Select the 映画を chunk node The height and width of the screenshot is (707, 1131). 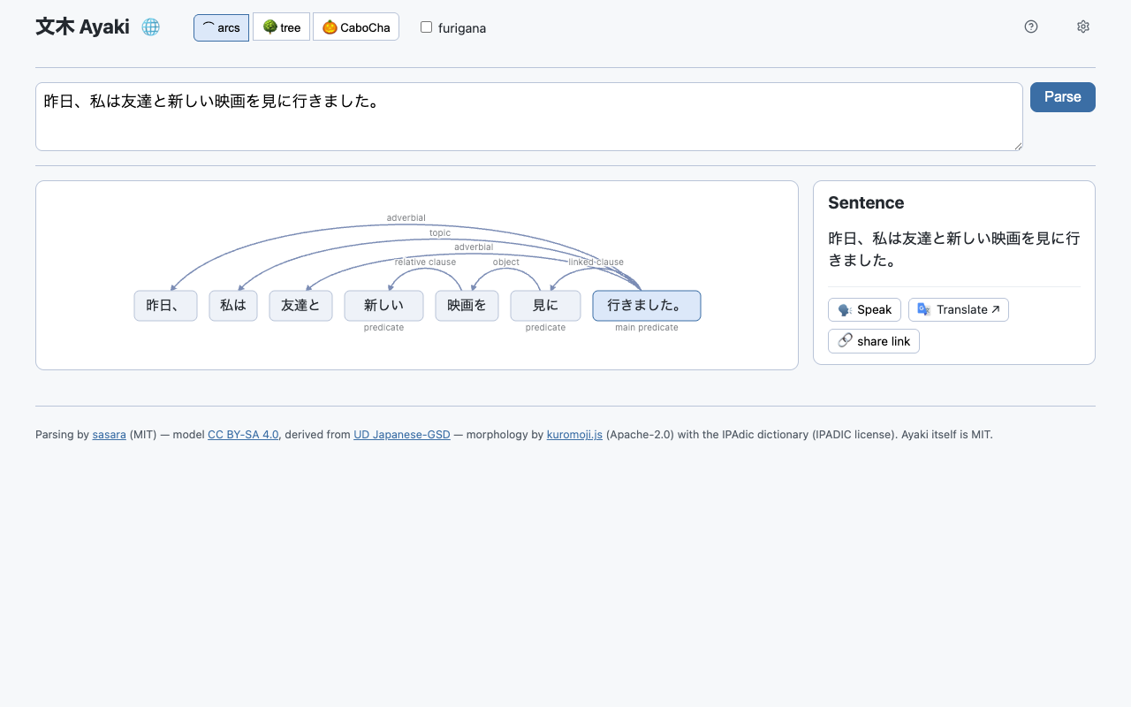(x=467, y=306)
